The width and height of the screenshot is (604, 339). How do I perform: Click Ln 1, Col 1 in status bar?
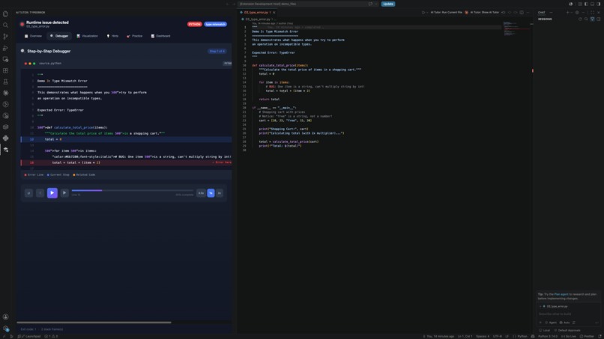465,336
